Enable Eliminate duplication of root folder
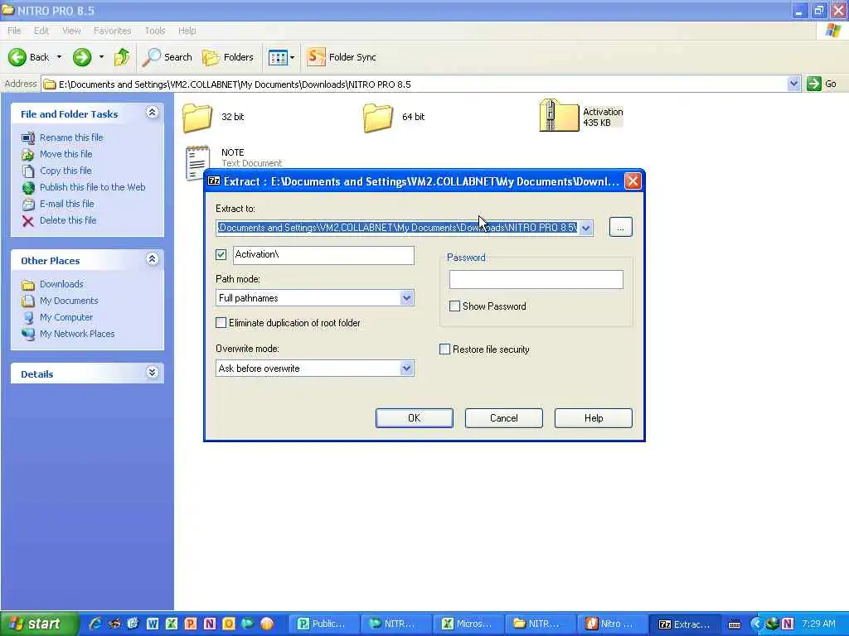 [x=221, y=323]
